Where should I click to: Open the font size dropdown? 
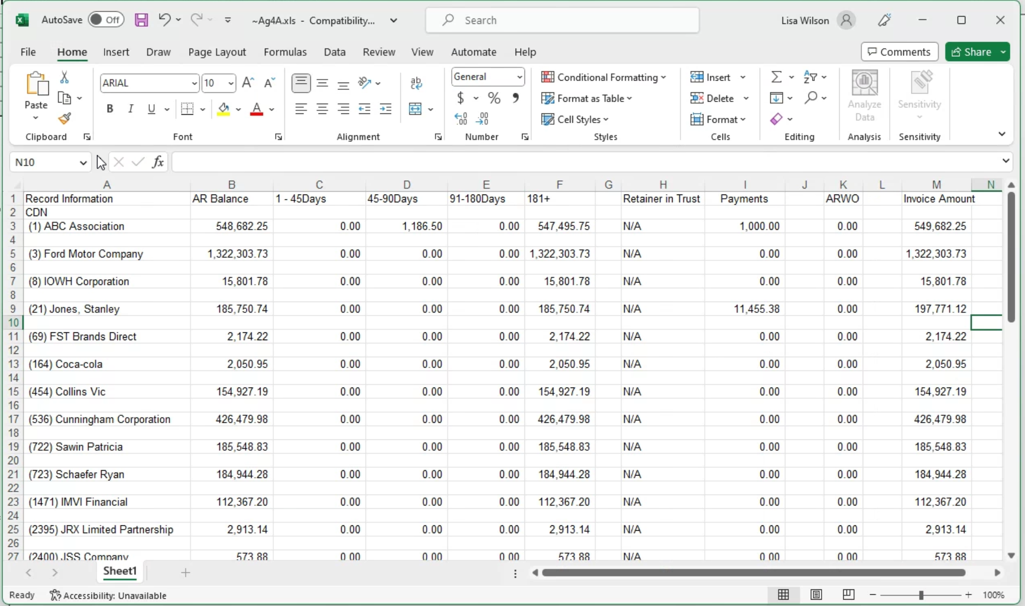coord(231,83)
